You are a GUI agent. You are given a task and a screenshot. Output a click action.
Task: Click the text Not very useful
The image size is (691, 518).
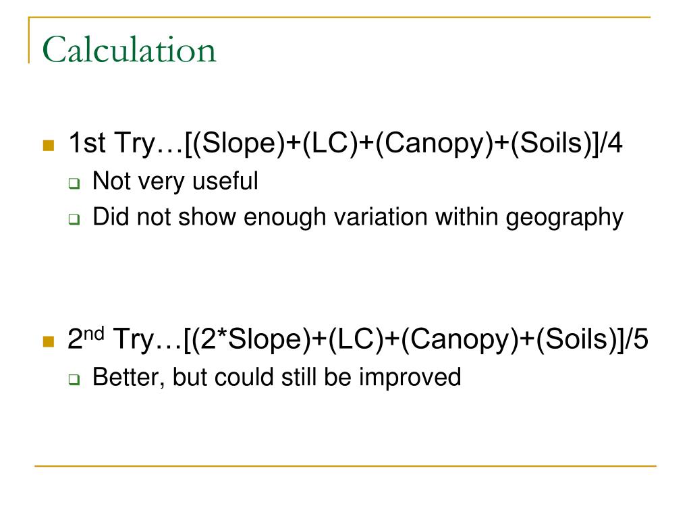[x=175, y=181]
